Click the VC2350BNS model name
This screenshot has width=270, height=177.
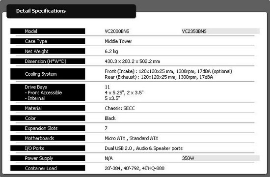click(x=194, y=31)
